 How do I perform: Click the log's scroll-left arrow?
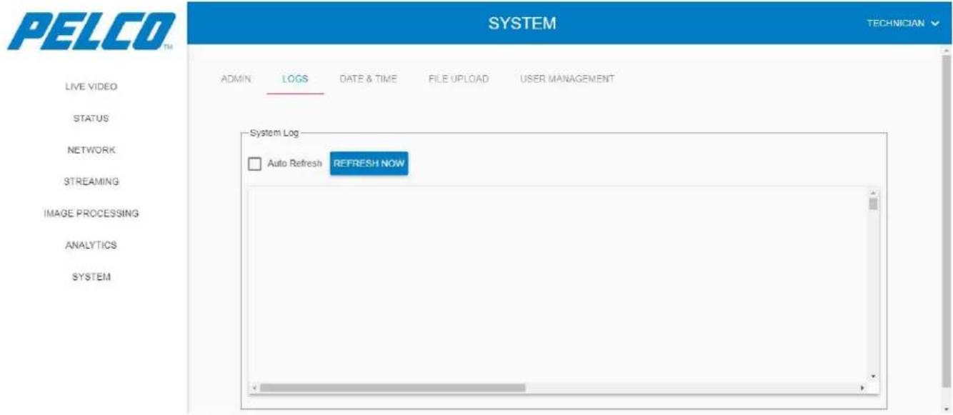pyautogui.click(x=254, y=387)
